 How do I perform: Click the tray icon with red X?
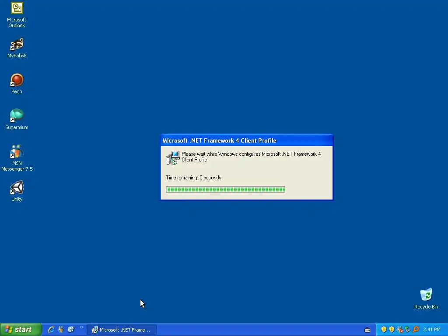[x=400, y=329]
